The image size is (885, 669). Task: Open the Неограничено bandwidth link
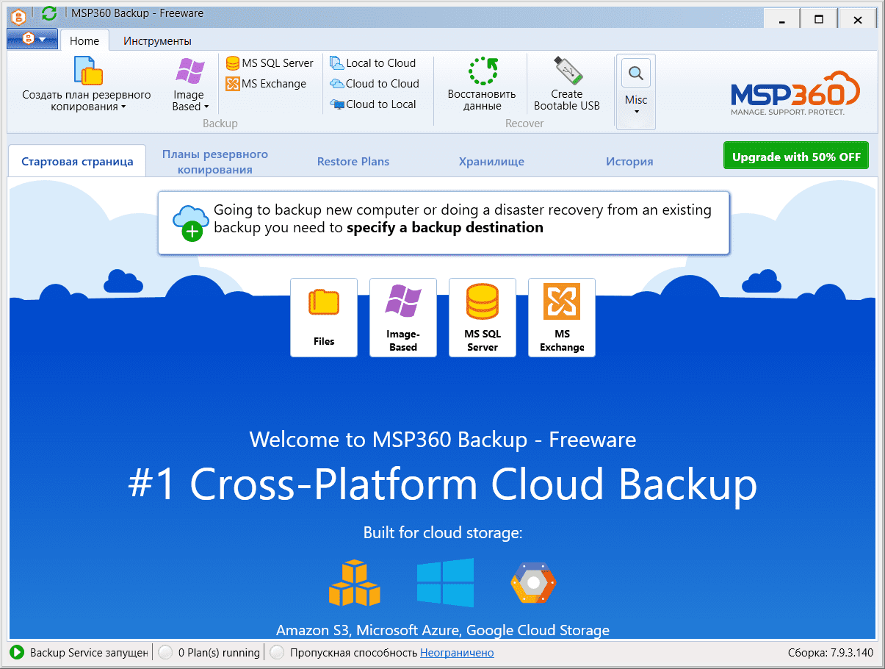(x=457, y=653)
